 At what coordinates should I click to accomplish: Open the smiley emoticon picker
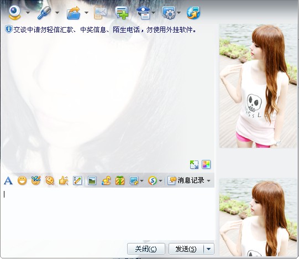point(22,180)
